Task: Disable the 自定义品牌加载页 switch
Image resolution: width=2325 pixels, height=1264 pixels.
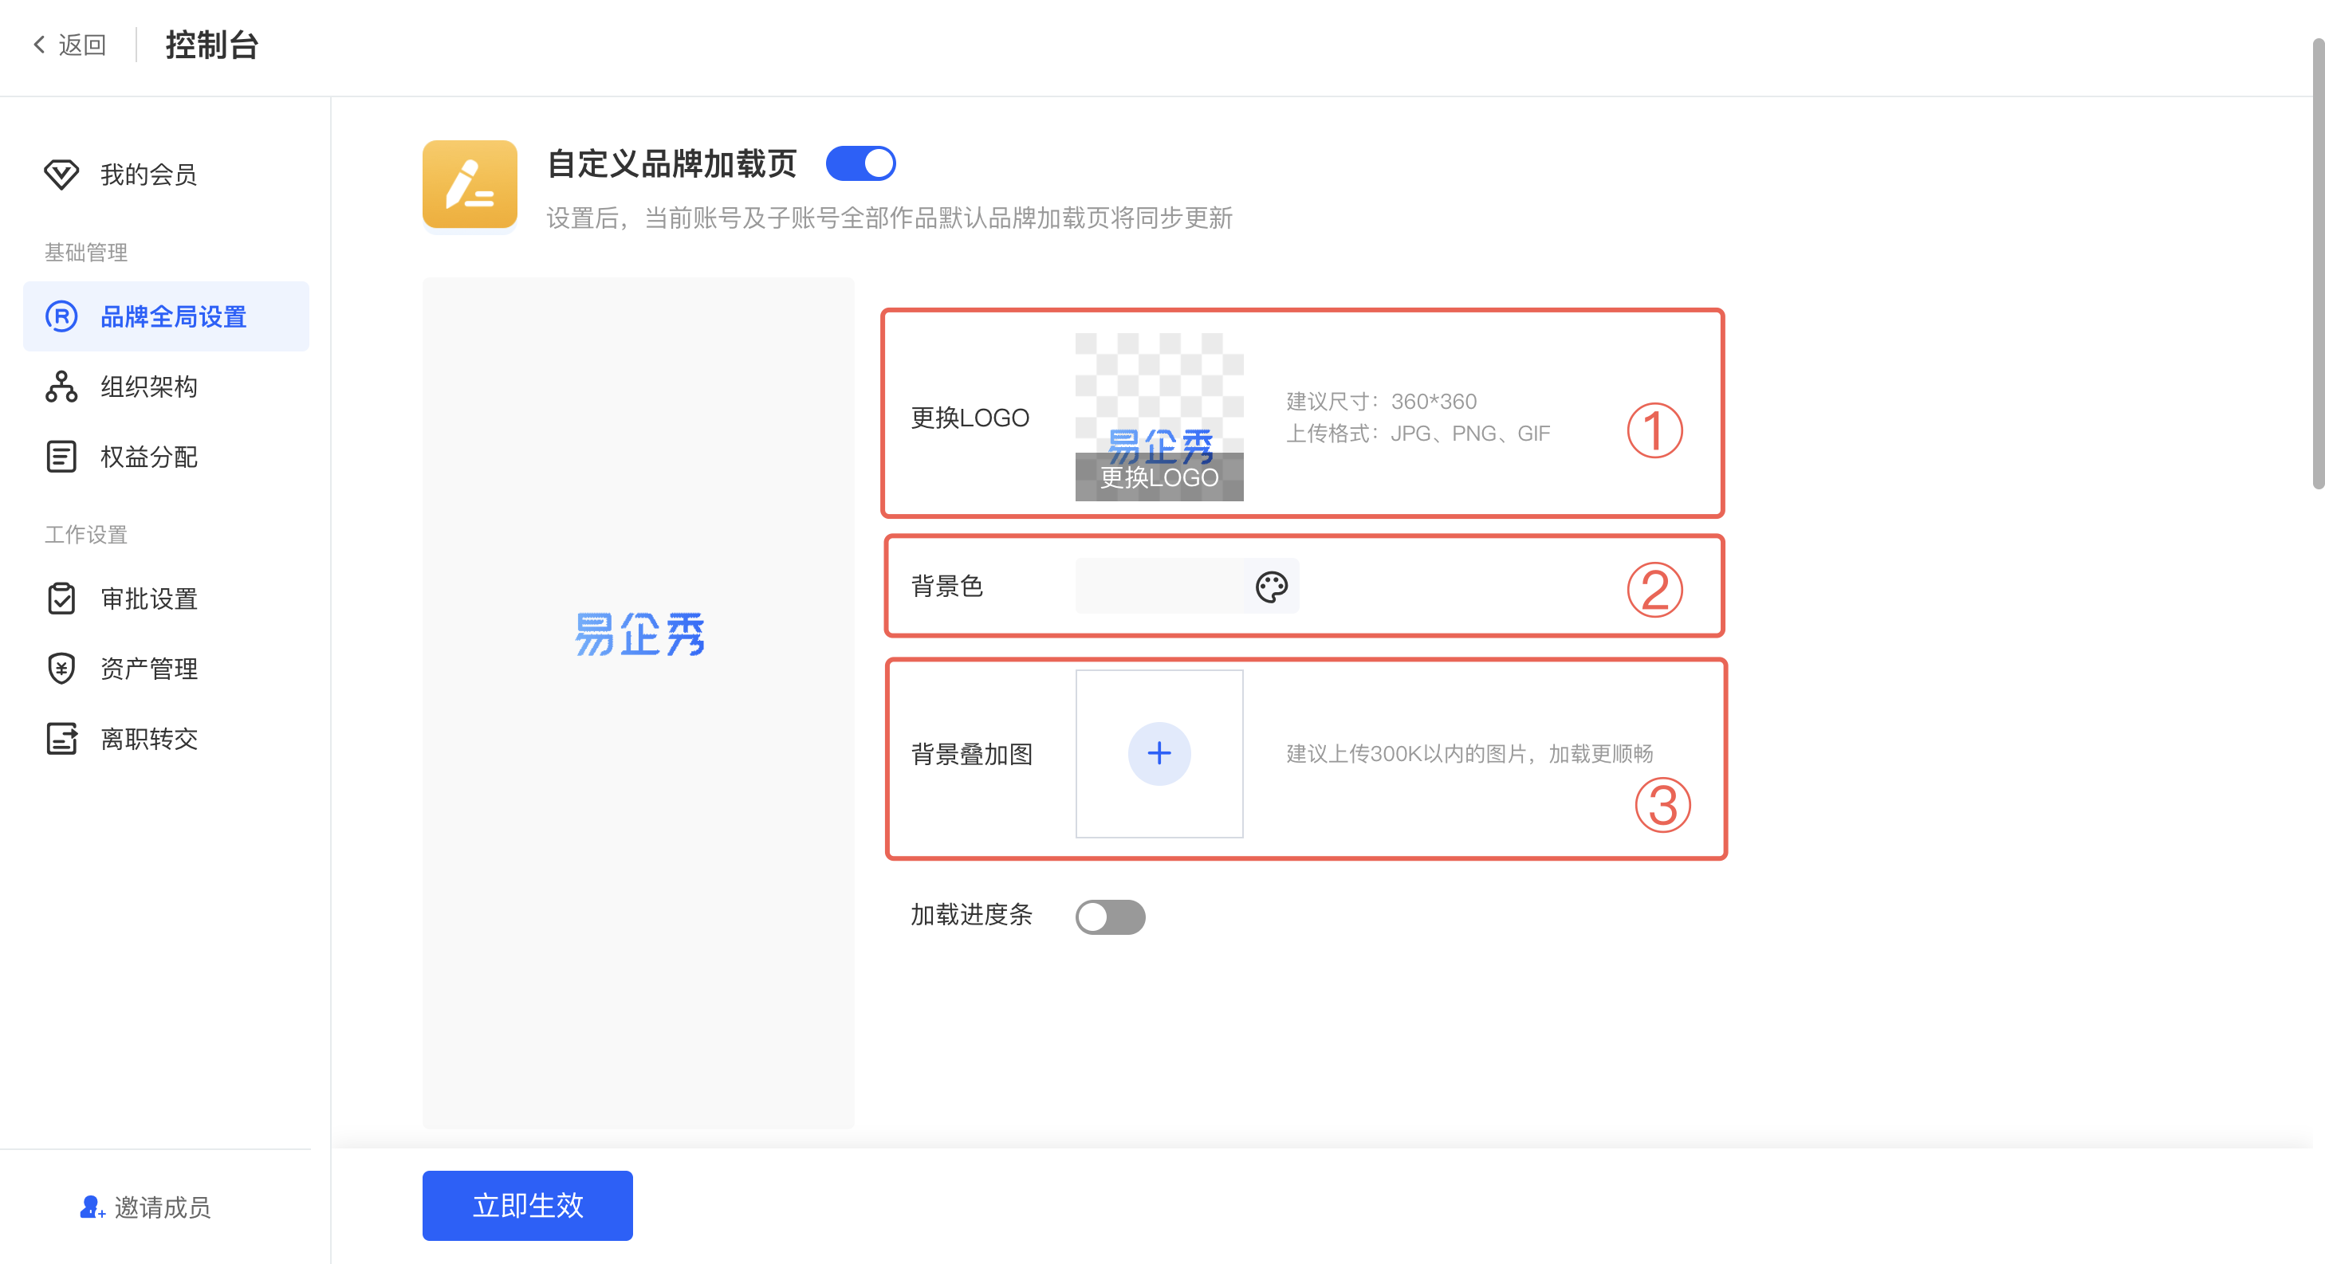Action: tap(860, 164)
